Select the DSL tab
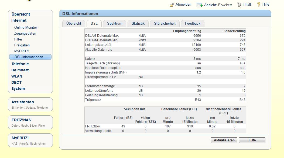The width and height of the screenshot is (284, 158). [x=94, y=23]
